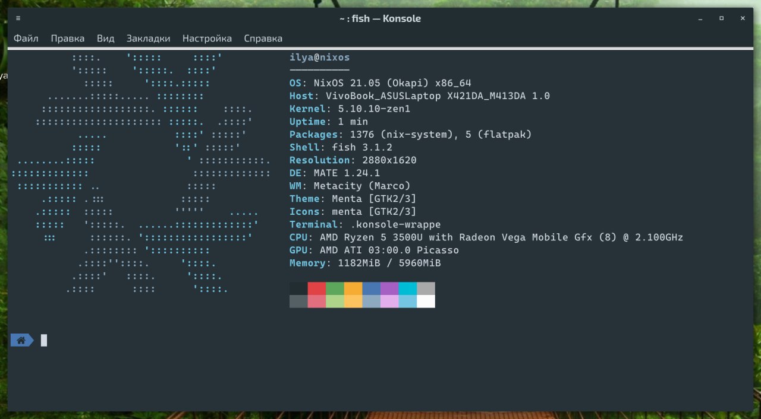
Task: Click the Packages 1376 (nix-system) line
Action: pyautogui.click(x=411, y=135)
